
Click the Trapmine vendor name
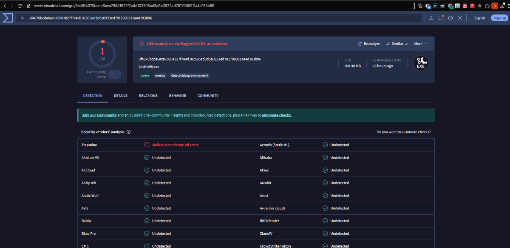[89, 145]
